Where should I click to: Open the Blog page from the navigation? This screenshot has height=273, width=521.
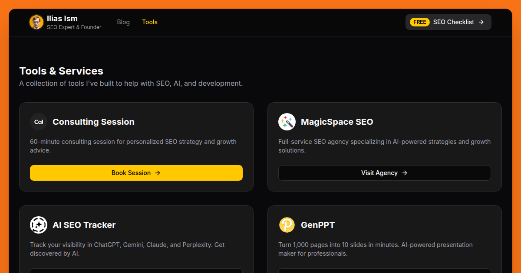[123, 22]
